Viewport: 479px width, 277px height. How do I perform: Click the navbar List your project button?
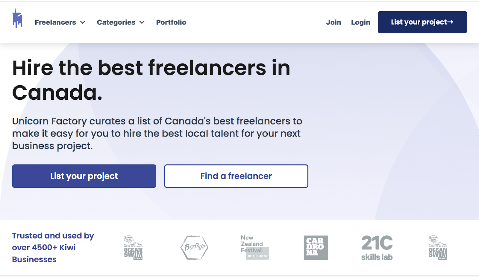tap(422, 22)
